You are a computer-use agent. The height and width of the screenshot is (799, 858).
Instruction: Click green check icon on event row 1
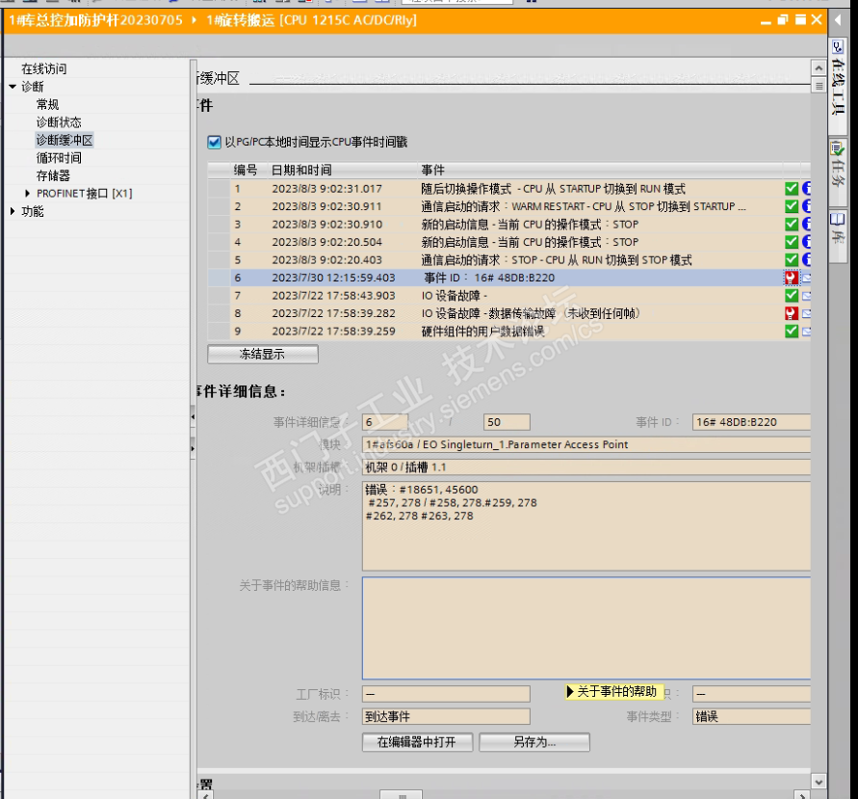tap(792, 189)
